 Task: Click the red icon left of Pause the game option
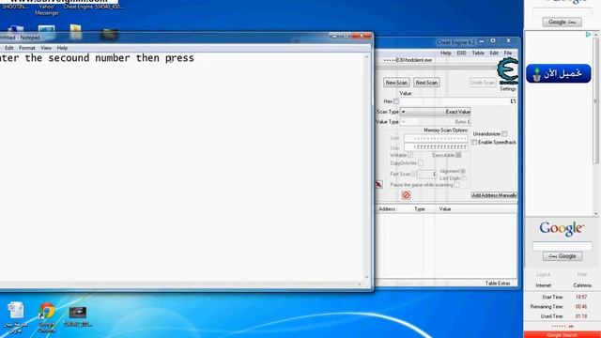(378, 184)
